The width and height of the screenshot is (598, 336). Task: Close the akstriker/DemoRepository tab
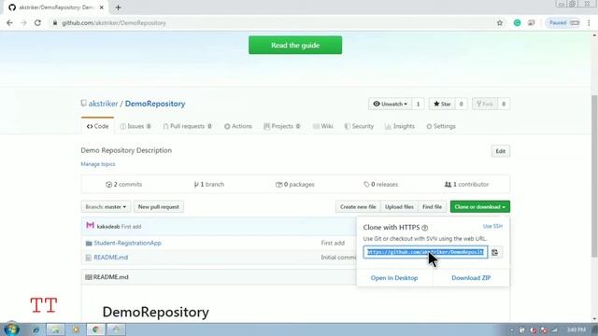point(102,7)
